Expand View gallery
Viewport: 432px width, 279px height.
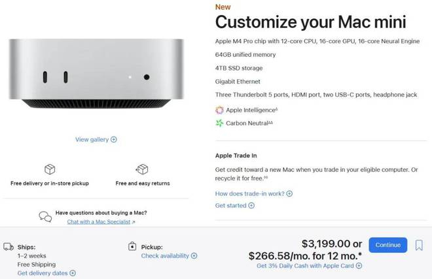(x=96, y=139)
